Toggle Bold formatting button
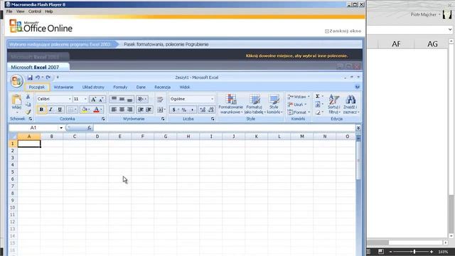The height and width of the screenshot is (256, 455). (41, 110)
